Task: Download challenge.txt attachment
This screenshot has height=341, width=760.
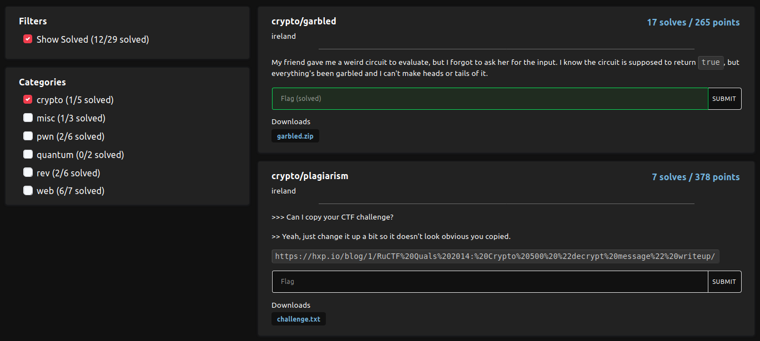Action: click(x=299, y=319)
